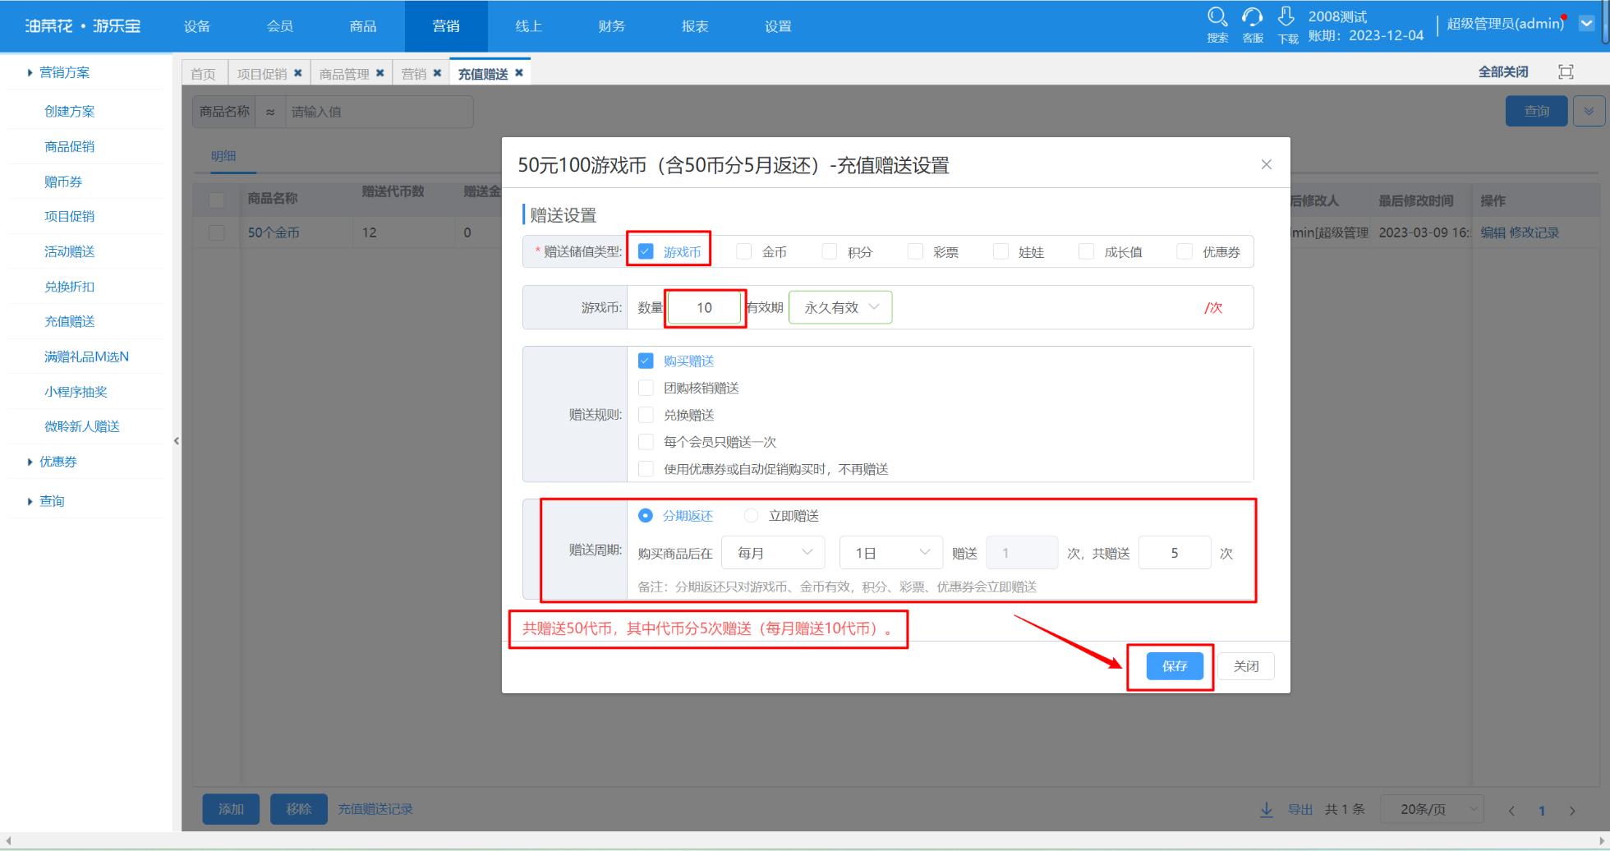Open the 充值赠送记录 link
Image resolution: width=1610 pixels, height=851 pixels.
point(375,809)
